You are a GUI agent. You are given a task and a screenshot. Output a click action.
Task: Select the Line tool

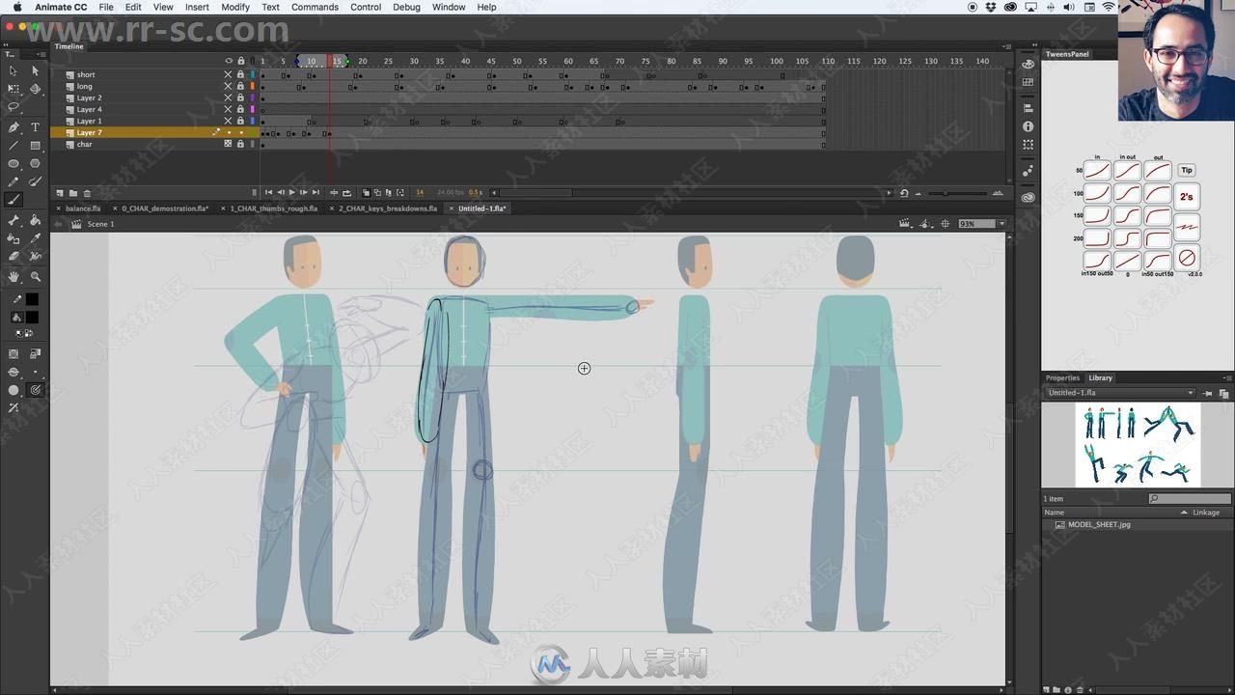pos(13,146)
